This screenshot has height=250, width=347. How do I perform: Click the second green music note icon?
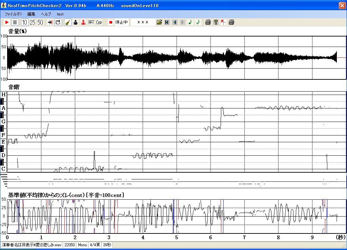pos(198,22)
